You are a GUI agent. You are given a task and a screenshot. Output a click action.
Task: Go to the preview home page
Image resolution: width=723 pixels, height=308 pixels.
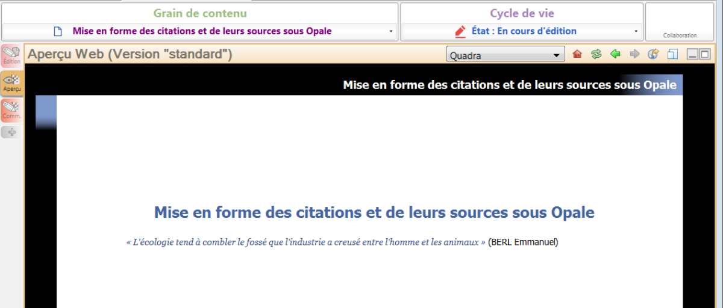(577, 55)
